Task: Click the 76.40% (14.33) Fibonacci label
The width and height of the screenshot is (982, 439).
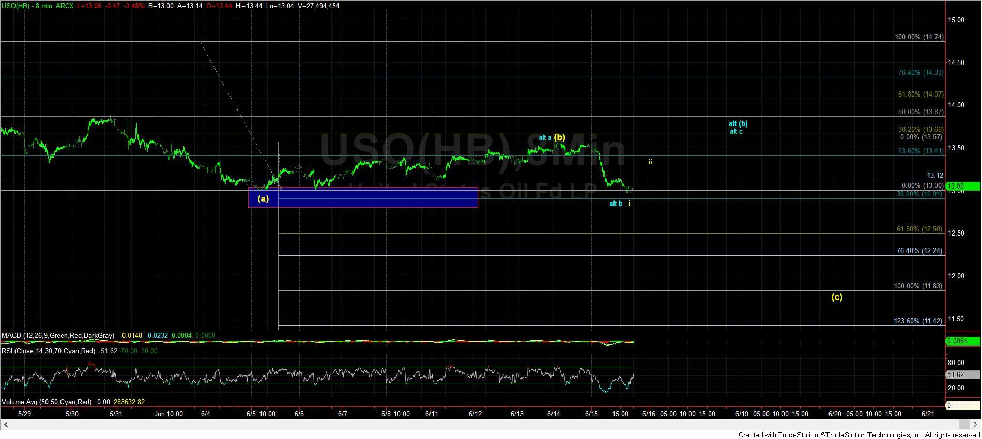Action: pyautogui.click(x=921, y=73)
